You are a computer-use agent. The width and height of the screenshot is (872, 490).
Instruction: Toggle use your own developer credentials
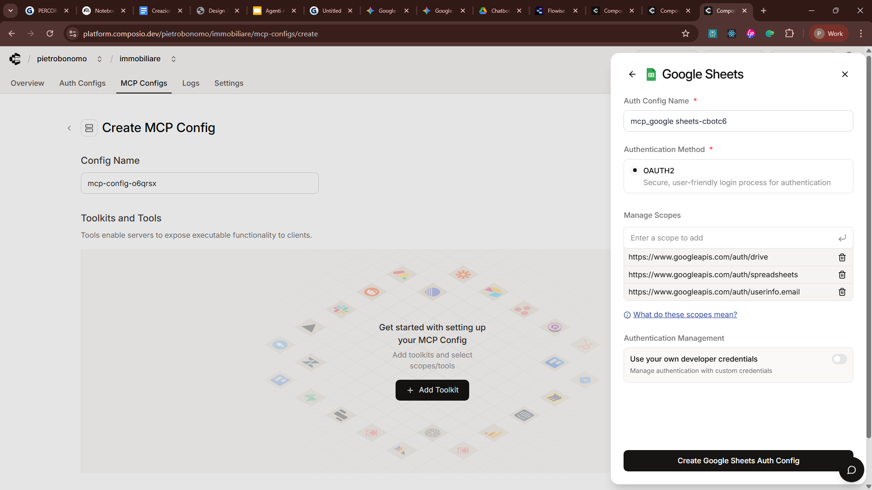(x=839, y=359)
